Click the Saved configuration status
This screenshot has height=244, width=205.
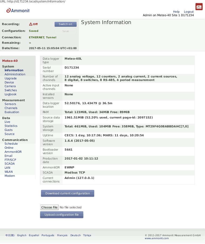[x=33, y=31]
